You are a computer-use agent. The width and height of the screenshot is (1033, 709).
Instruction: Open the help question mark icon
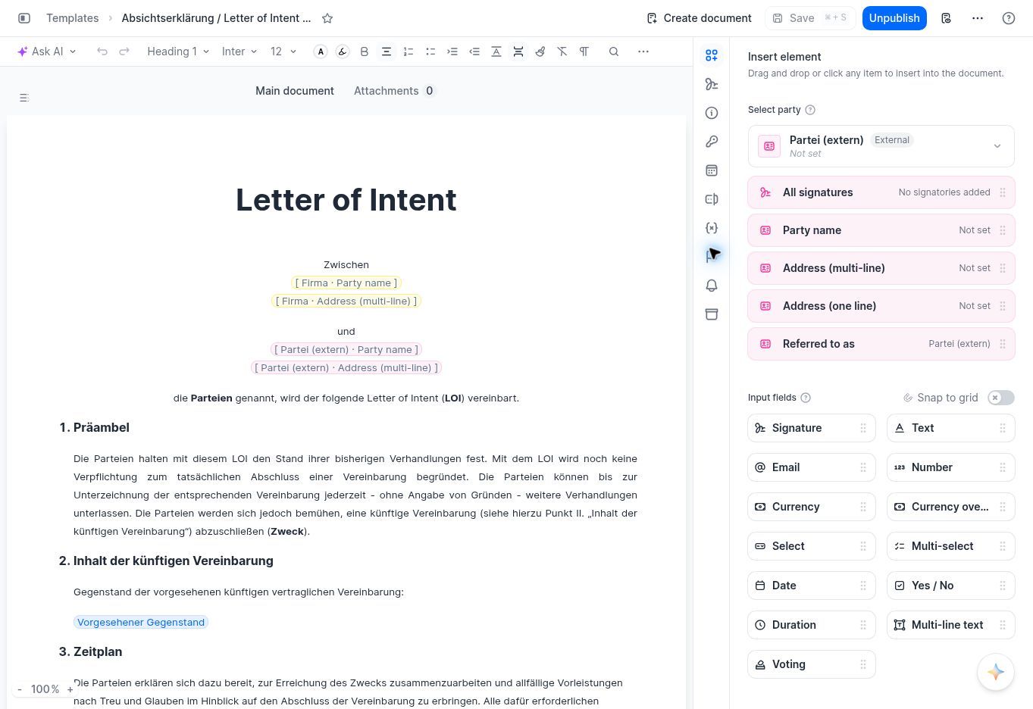point(1009,18)
